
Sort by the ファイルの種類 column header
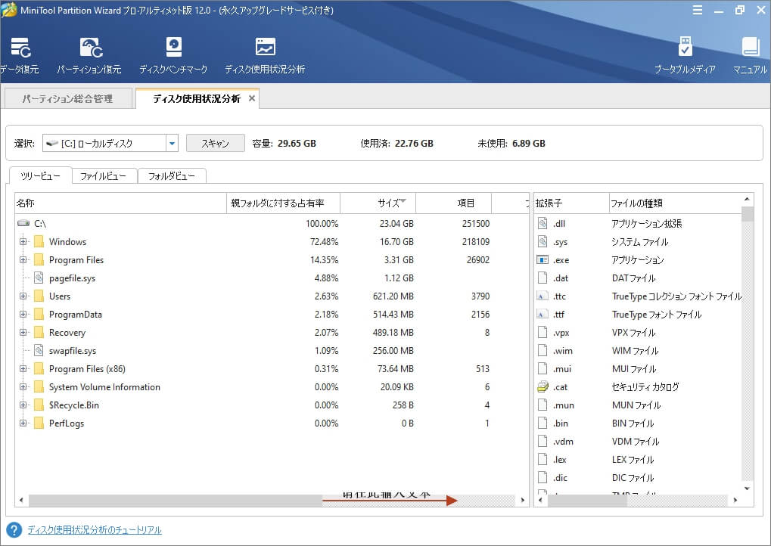[675, 203]
